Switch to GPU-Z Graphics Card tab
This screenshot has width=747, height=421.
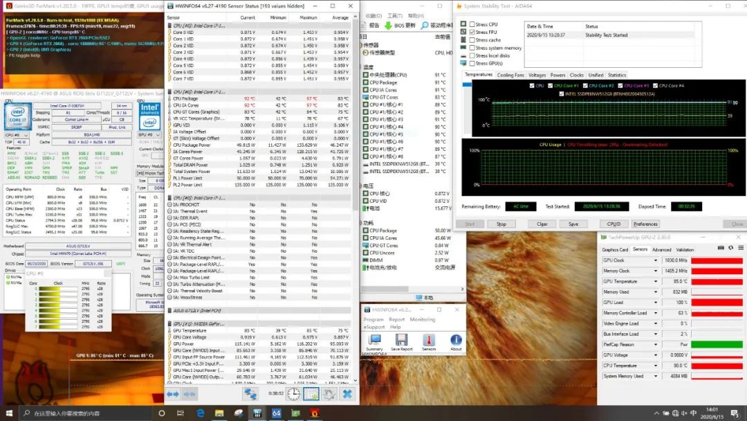coord(615,249)
